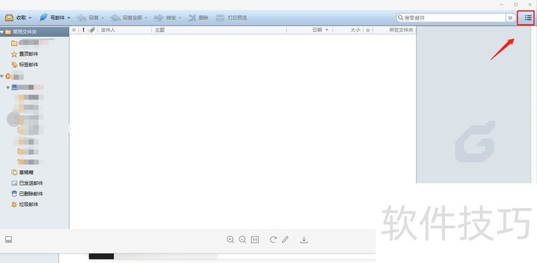Zoom out with the image viewer magnifier minus
The image size is (537, 263).
tap(242, 240)
